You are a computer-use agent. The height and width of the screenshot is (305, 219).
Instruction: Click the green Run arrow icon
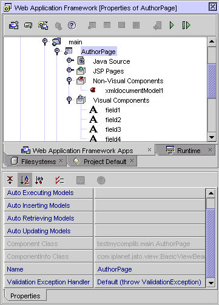(x=172, y=26)
